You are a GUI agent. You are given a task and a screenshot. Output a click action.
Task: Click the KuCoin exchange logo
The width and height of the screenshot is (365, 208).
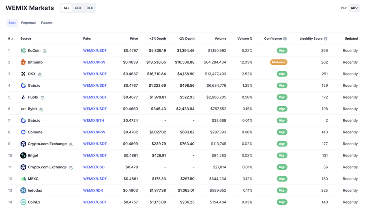23,51
